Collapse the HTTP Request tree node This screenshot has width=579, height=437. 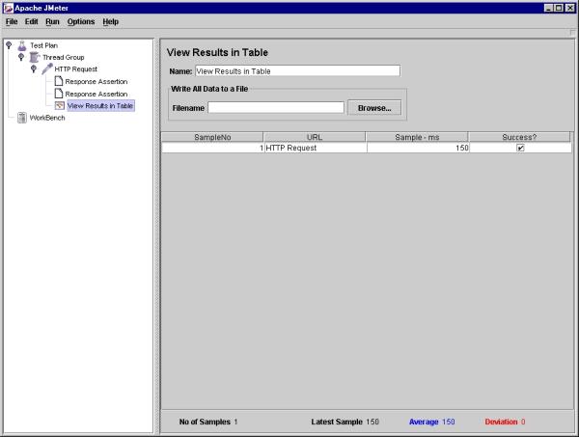pos(34,68)
